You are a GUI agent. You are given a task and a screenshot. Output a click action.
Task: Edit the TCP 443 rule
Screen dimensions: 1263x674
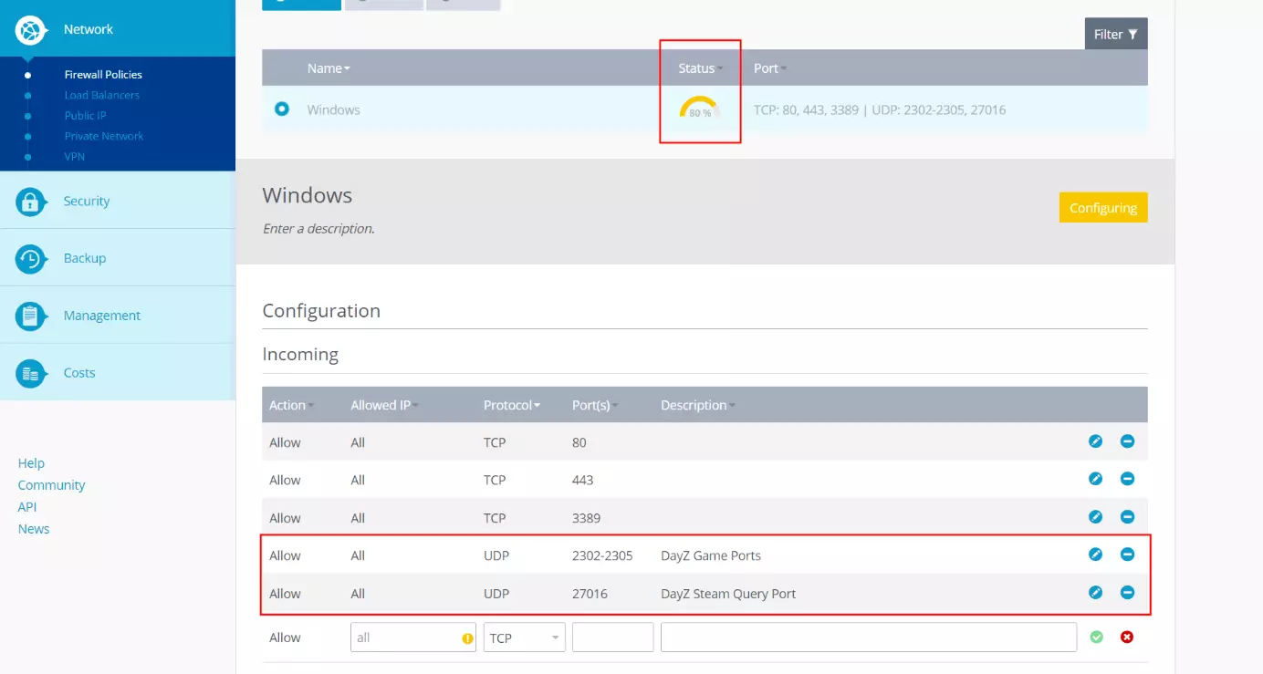point(1096,479)
